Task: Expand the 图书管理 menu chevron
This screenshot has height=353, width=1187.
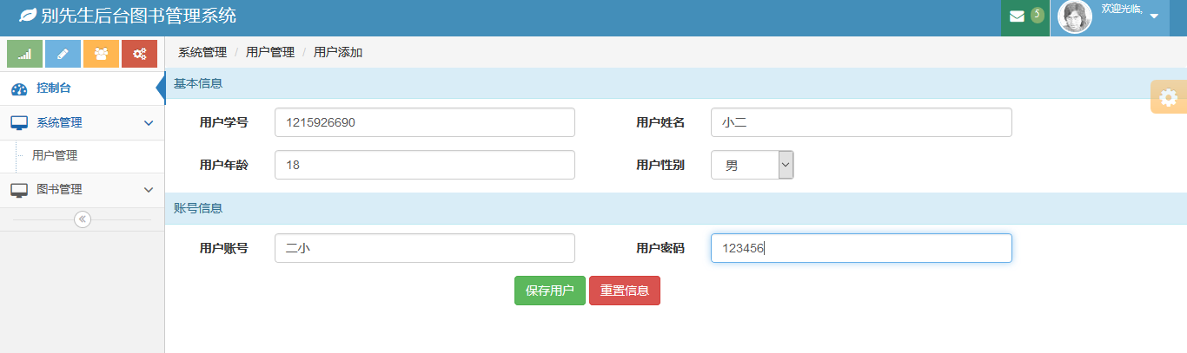Action: [x=148, y=190]
